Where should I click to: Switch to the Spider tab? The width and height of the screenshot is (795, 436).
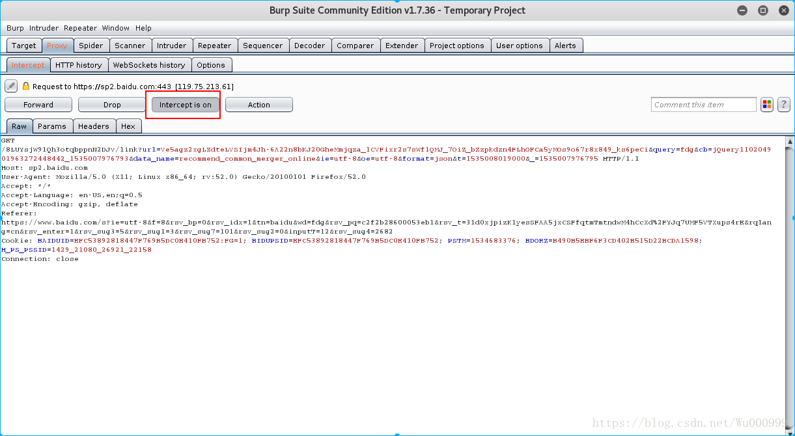[91, 46]
